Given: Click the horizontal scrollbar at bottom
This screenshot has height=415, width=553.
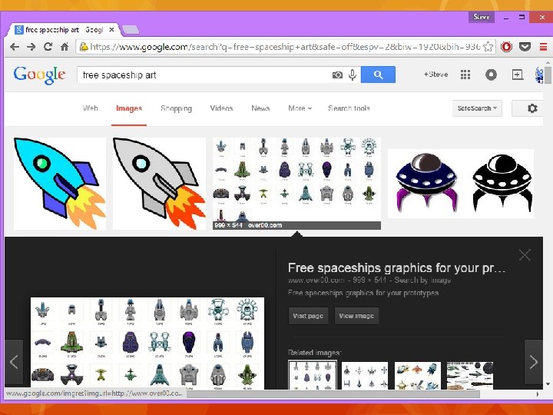Looking at the screenshot, I should coord(333,393).
